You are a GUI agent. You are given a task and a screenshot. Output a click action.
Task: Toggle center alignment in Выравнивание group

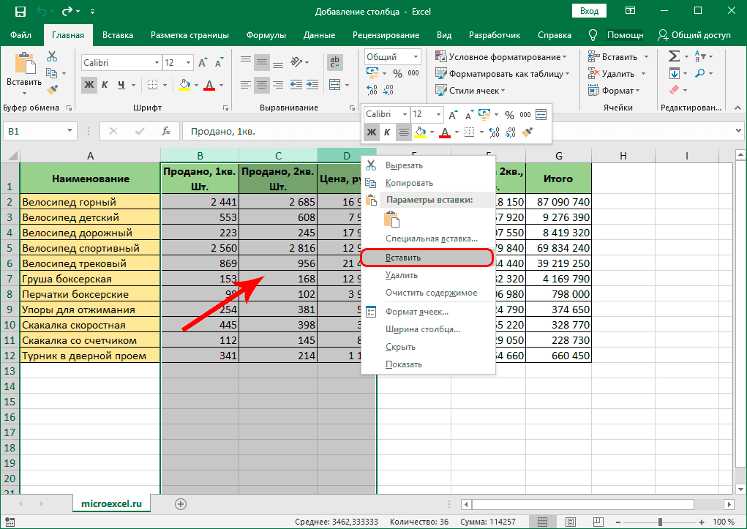coord(261,86)
